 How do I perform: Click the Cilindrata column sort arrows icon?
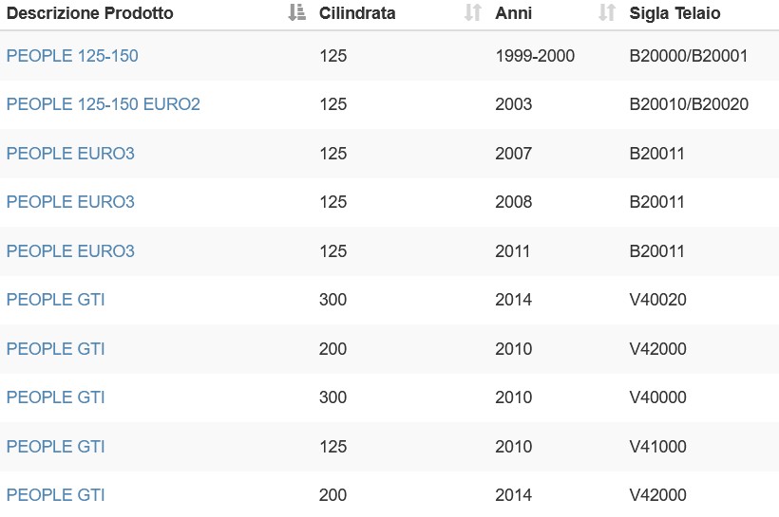pos(472,12)
